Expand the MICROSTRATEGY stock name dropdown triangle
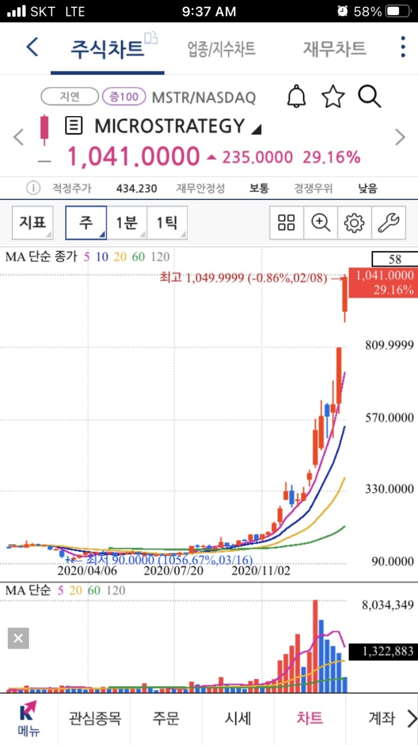 [x=256, y=130]
